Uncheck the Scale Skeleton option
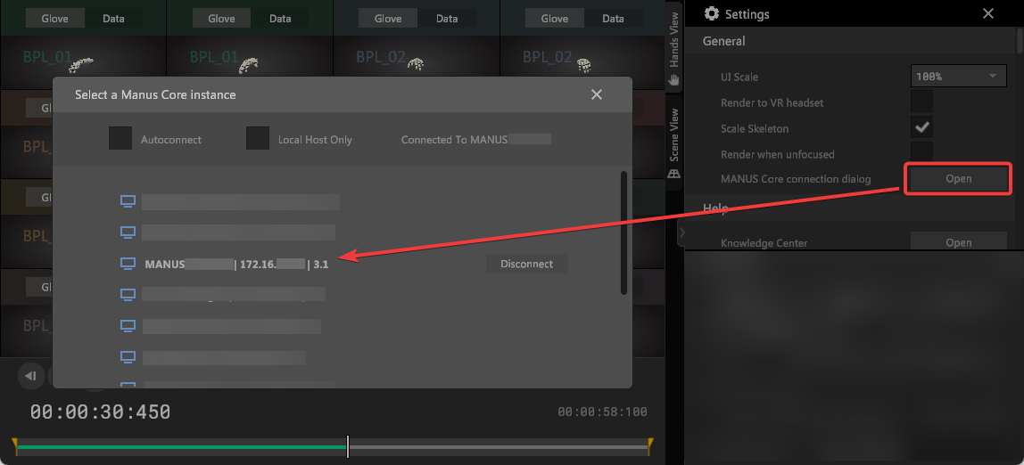The height and width of the screenshot is (465, 1024). click(x=921, y=128)
